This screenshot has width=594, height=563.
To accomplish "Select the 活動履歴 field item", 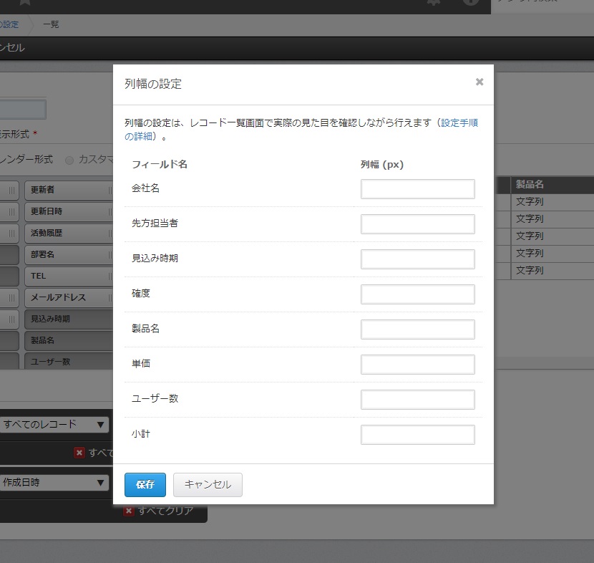I will [69, 234].
